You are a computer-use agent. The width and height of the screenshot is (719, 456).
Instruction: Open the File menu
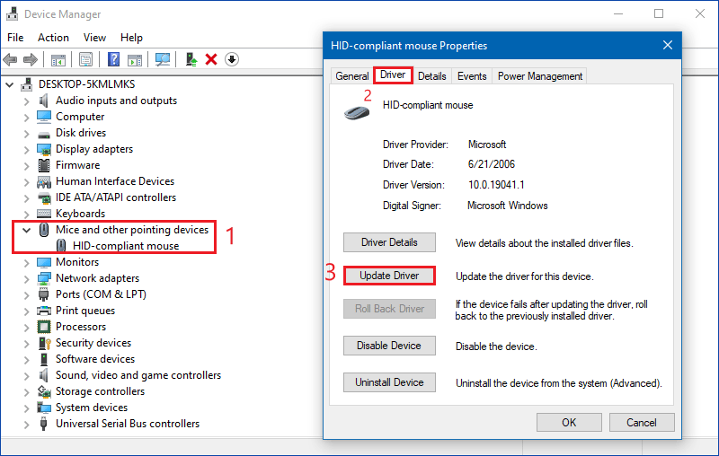tap(15, 38)
